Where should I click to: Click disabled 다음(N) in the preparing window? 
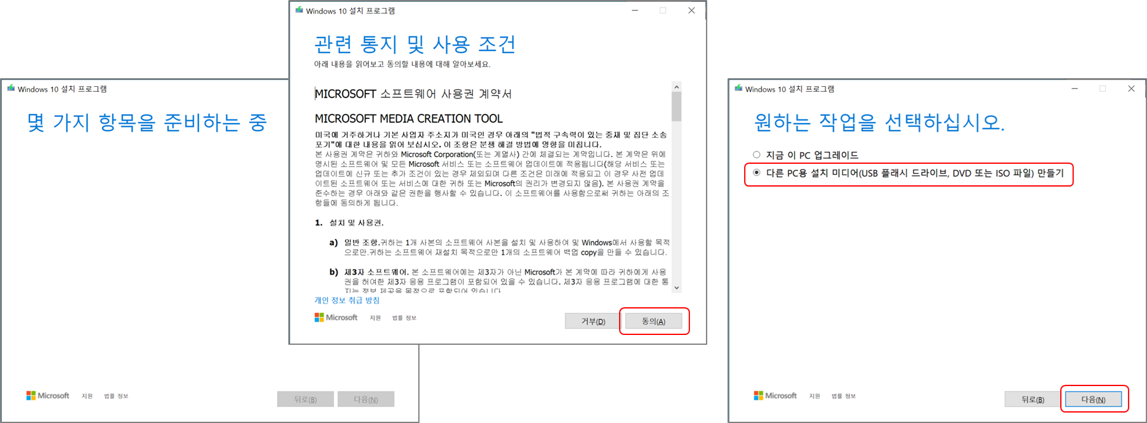(366, 399)
